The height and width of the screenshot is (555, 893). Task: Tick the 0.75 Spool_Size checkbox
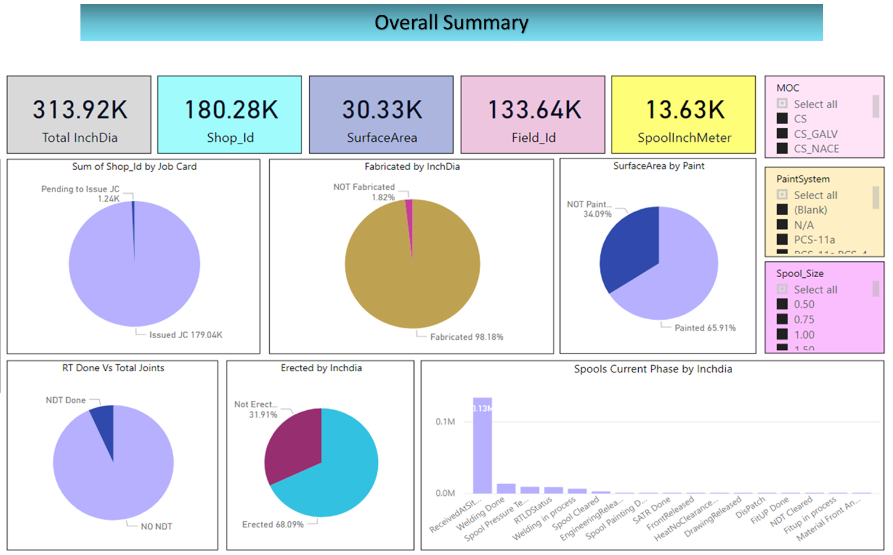click(782, 319)
